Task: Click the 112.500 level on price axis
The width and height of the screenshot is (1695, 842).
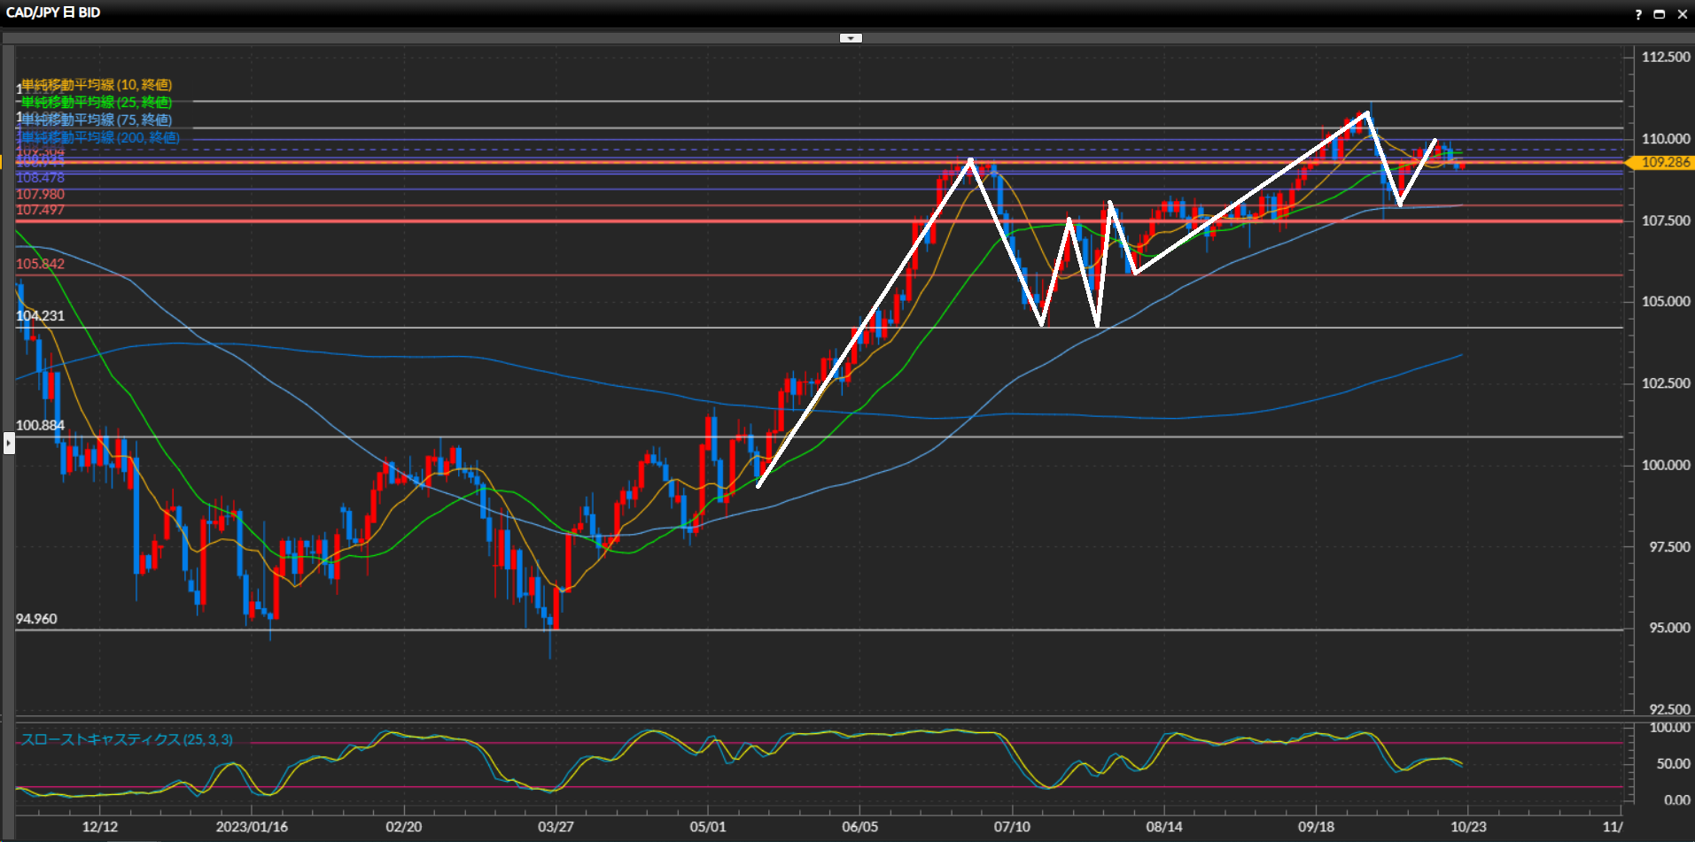Action: [1665, 57]
